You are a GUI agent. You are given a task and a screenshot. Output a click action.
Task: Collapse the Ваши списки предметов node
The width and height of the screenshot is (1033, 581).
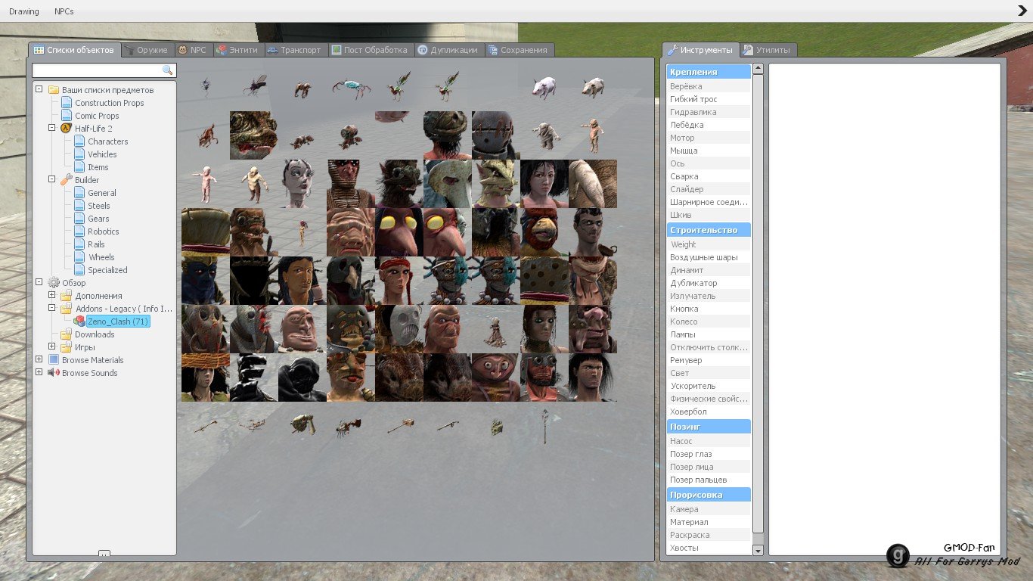(39, 89)
